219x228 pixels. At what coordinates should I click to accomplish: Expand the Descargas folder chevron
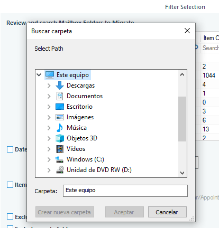coord(49,85)
